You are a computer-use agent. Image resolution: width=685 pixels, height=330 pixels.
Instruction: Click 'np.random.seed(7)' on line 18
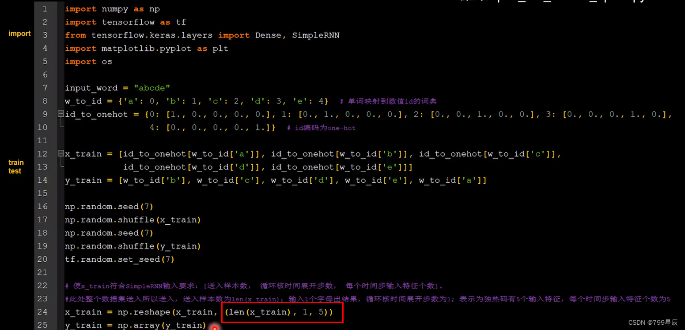tap(110, 233)
